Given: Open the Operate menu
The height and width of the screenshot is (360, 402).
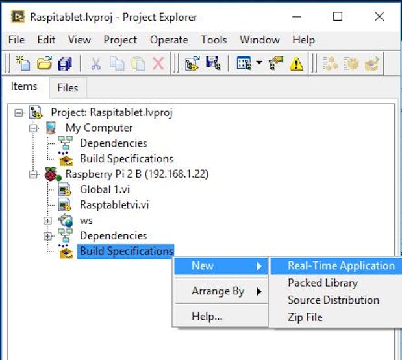Looking at the screenshot, I should point(169,40).
